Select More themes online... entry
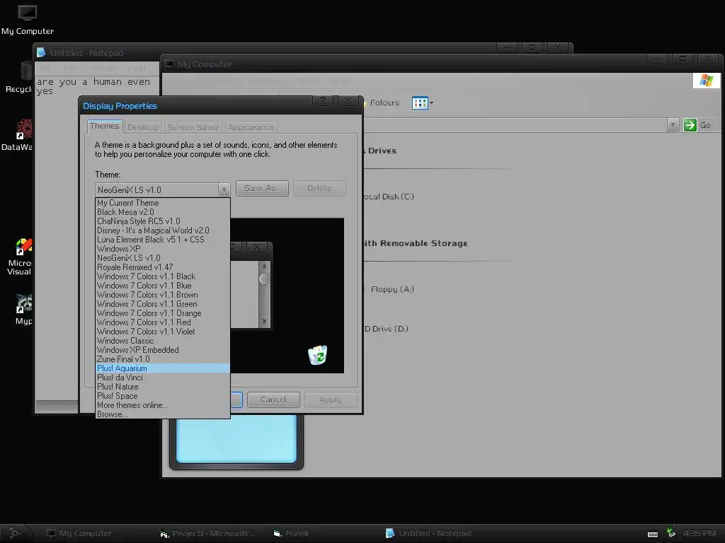Image resolution: width=725 pixels, height=543 pixels. (163, 405)
